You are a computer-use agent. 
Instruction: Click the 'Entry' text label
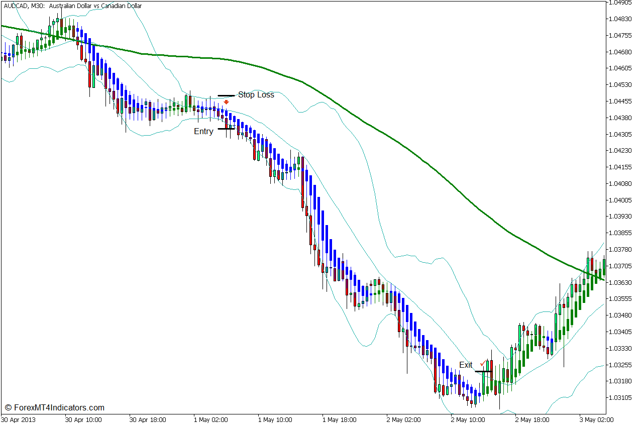[203, 132]
